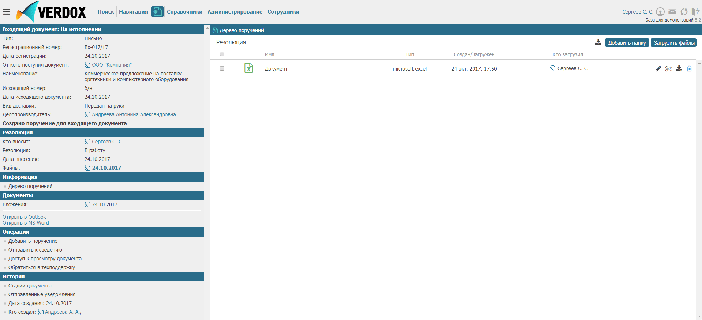
Task: Click the microsoft excel type cell
Action: tap(410, 69)
